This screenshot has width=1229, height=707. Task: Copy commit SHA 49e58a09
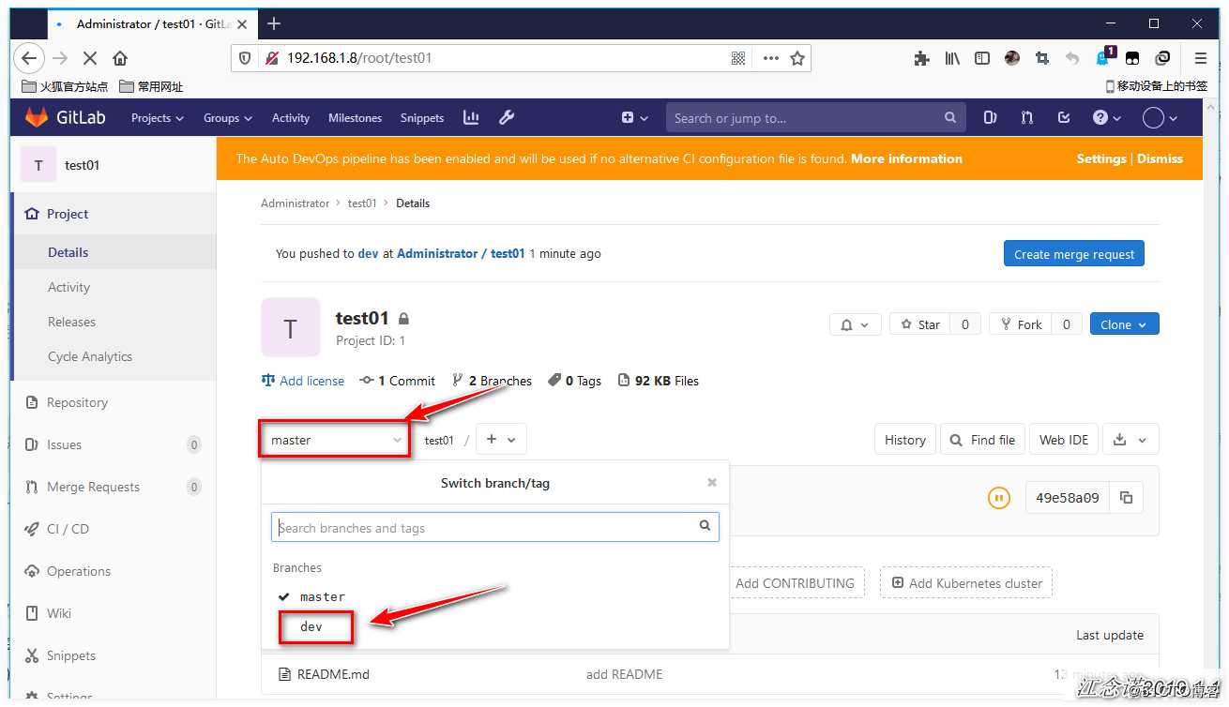[1126, 498]
